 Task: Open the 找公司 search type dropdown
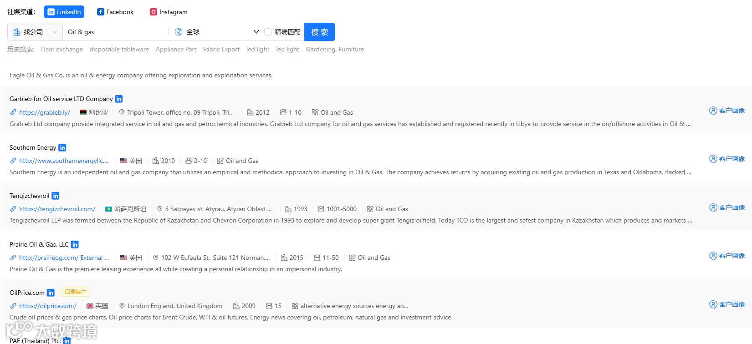click(35, 32)
